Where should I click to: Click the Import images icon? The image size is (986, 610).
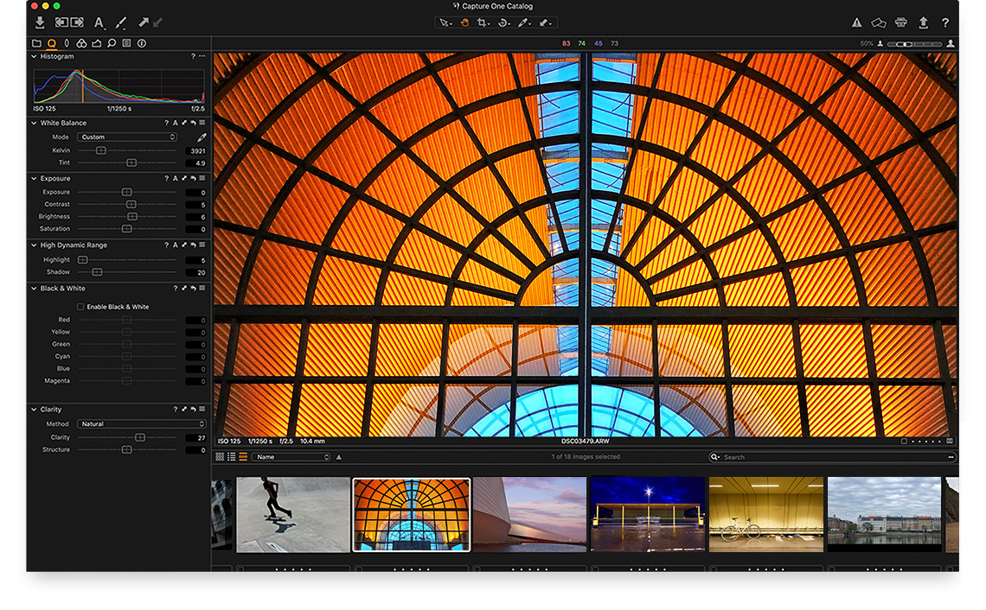point(37,22)
